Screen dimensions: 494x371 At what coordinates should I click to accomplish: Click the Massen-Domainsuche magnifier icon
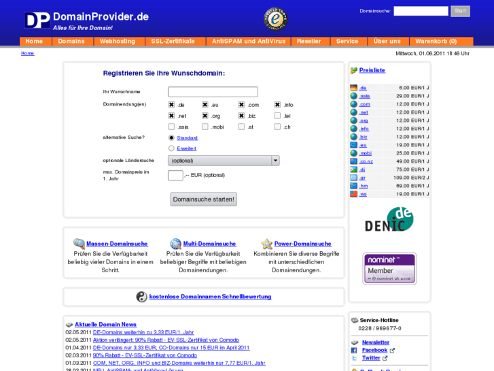point(79,244)
